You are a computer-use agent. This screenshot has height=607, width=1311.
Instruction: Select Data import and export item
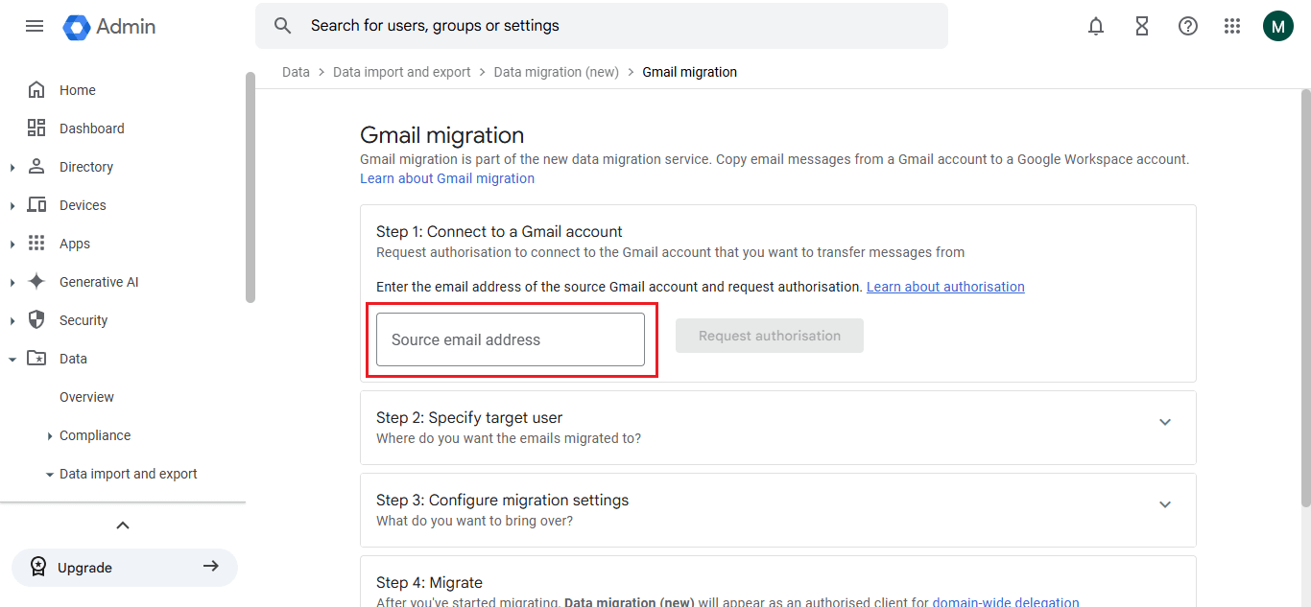[129, 474]
